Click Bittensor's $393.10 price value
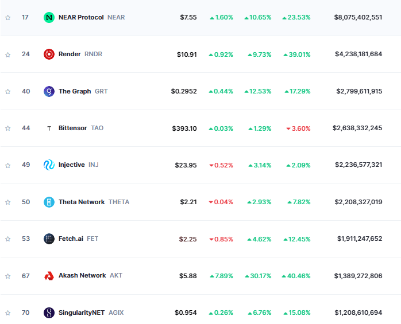 [x=184, y=128]
